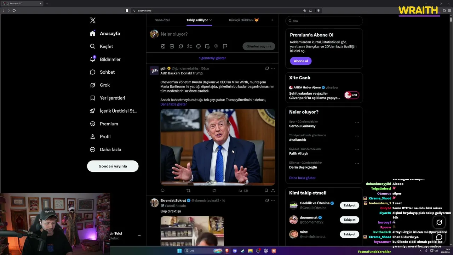Open Yer İşaretleri bookmarks
This screenshot has width=453, height=255.
pyautogui.click(x=108, y=98)
